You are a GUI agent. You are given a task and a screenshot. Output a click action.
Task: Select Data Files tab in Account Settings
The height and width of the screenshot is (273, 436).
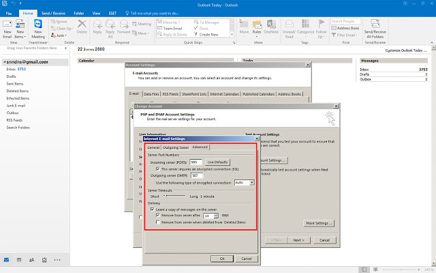tap(151, 94)
